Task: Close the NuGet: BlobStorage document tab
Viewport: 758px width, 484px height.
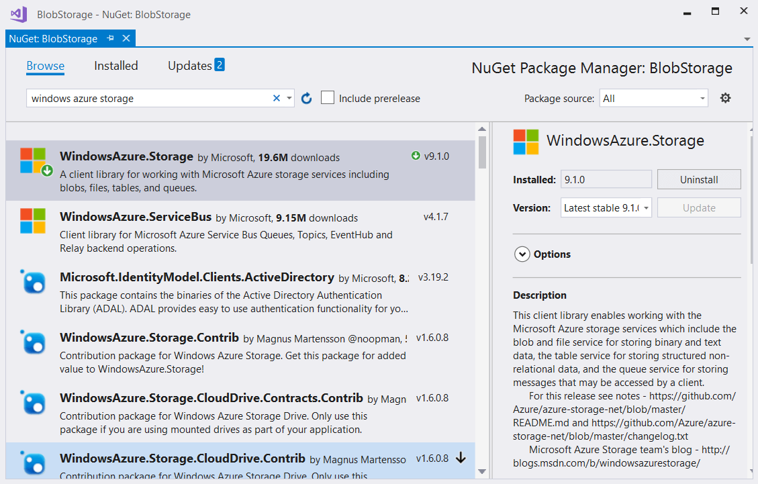Action: (x=126, y=38)
